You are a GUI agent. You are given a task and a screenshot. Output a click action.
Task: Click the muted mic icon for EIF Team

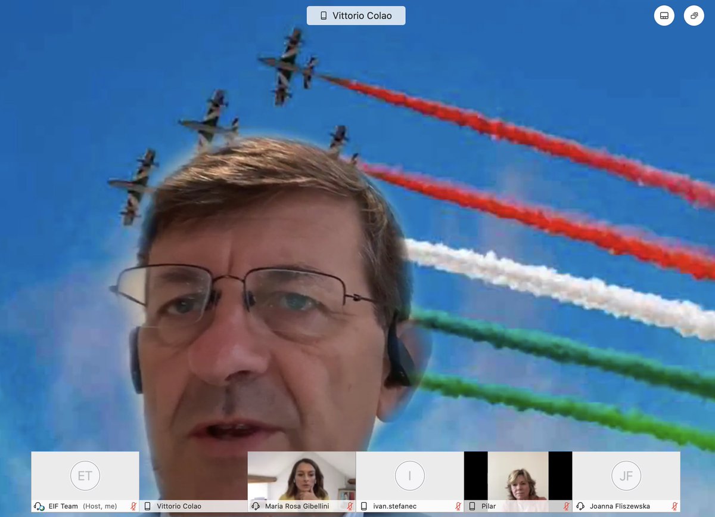(x=133, y=506)
